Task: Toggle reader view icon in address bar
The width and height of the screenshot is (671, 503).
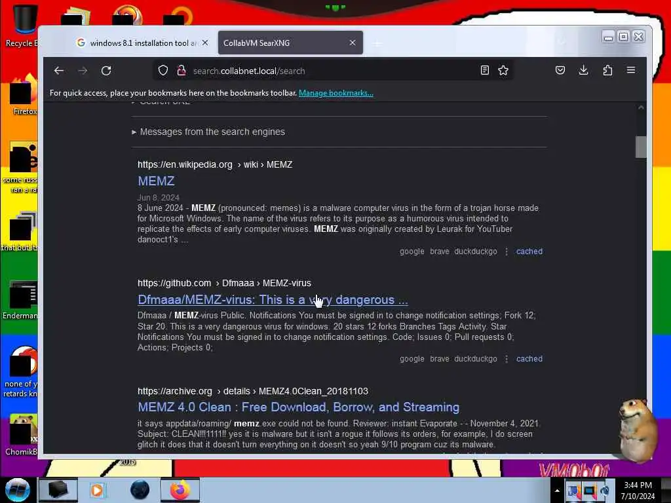Action: (x=484, y=70)
